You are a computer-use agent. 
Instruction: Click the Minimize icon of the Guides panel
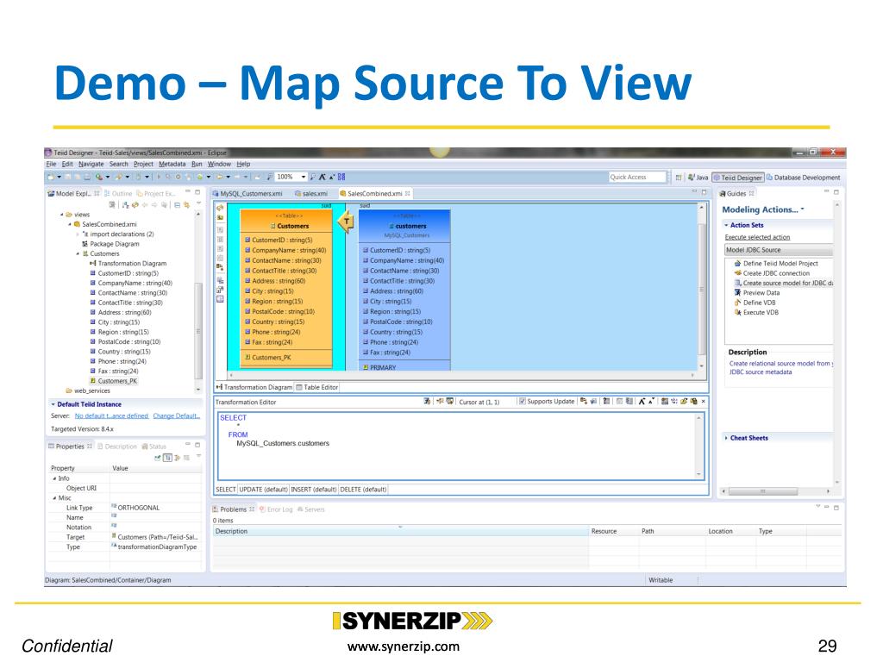[x=826, y=192]
